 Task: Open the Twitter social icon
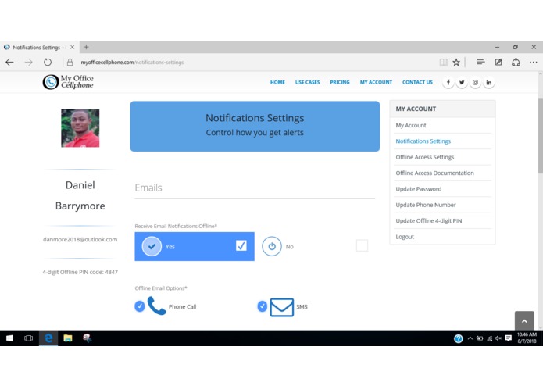[x=462, y=82]
